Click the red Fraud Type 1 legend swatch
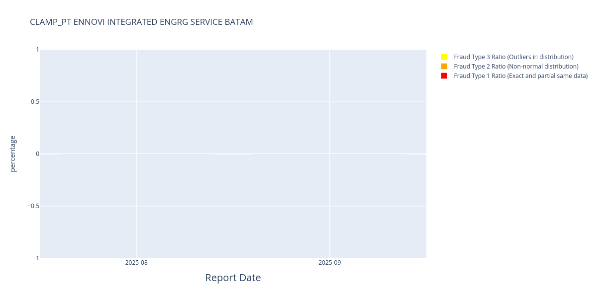The width and height of the screenshot is (597, 298). (444, 75)
